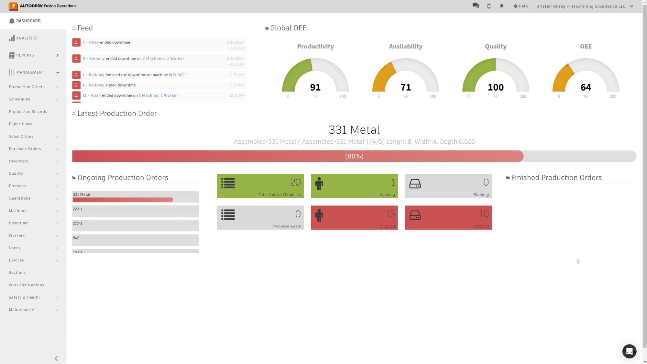Click the Help menu link

coord(521,6)
